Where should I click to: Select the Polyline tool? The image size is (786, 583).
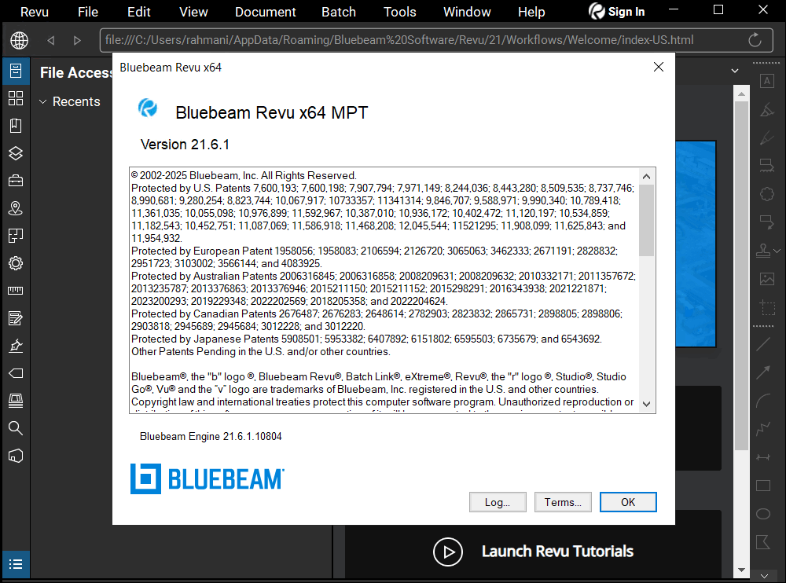coord(763,429)
